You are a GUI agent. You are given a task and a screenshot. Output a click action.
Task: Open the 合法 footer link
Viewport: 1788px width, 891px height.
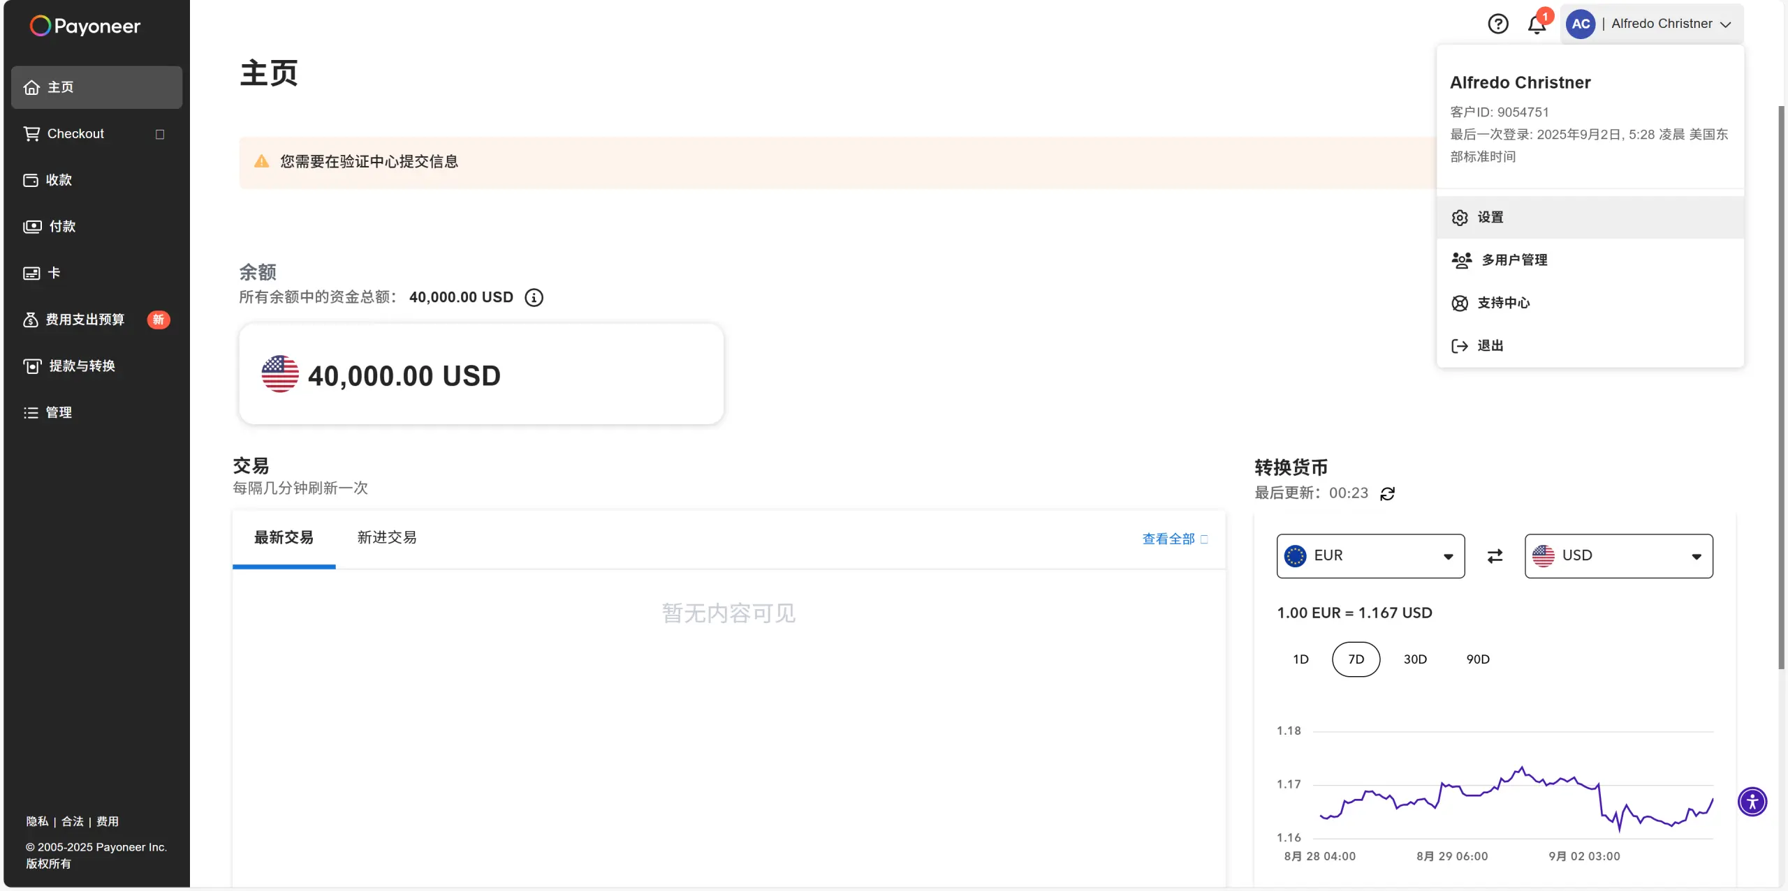click(73, 821)
